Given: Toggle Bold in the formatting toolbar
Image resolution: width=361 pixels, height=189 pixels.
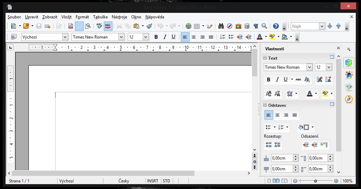Looking at the screenshot, I should [156, 37].
